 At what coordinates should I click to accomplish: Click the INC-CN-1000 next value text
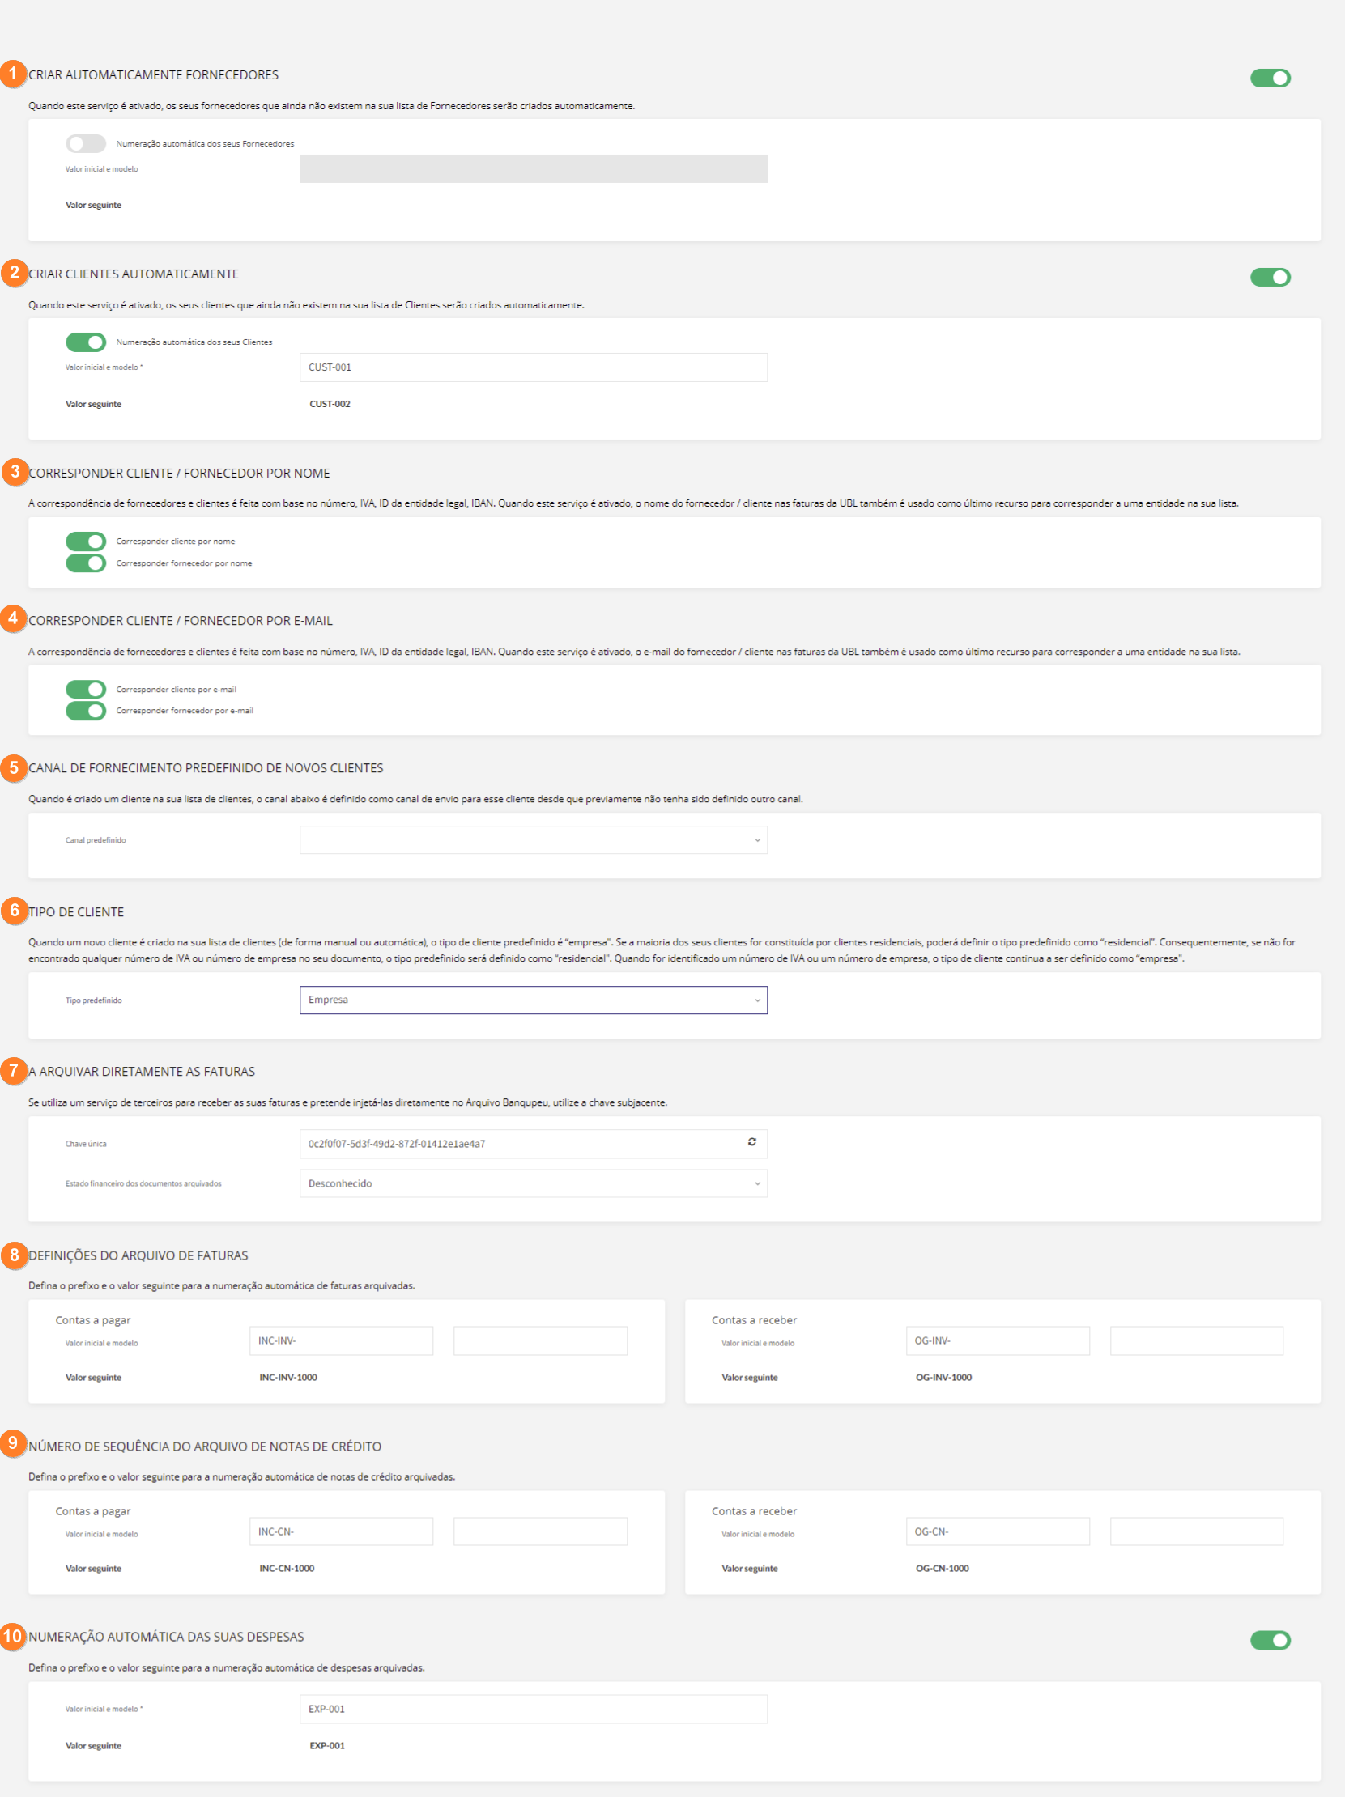tap(286, 1568)
